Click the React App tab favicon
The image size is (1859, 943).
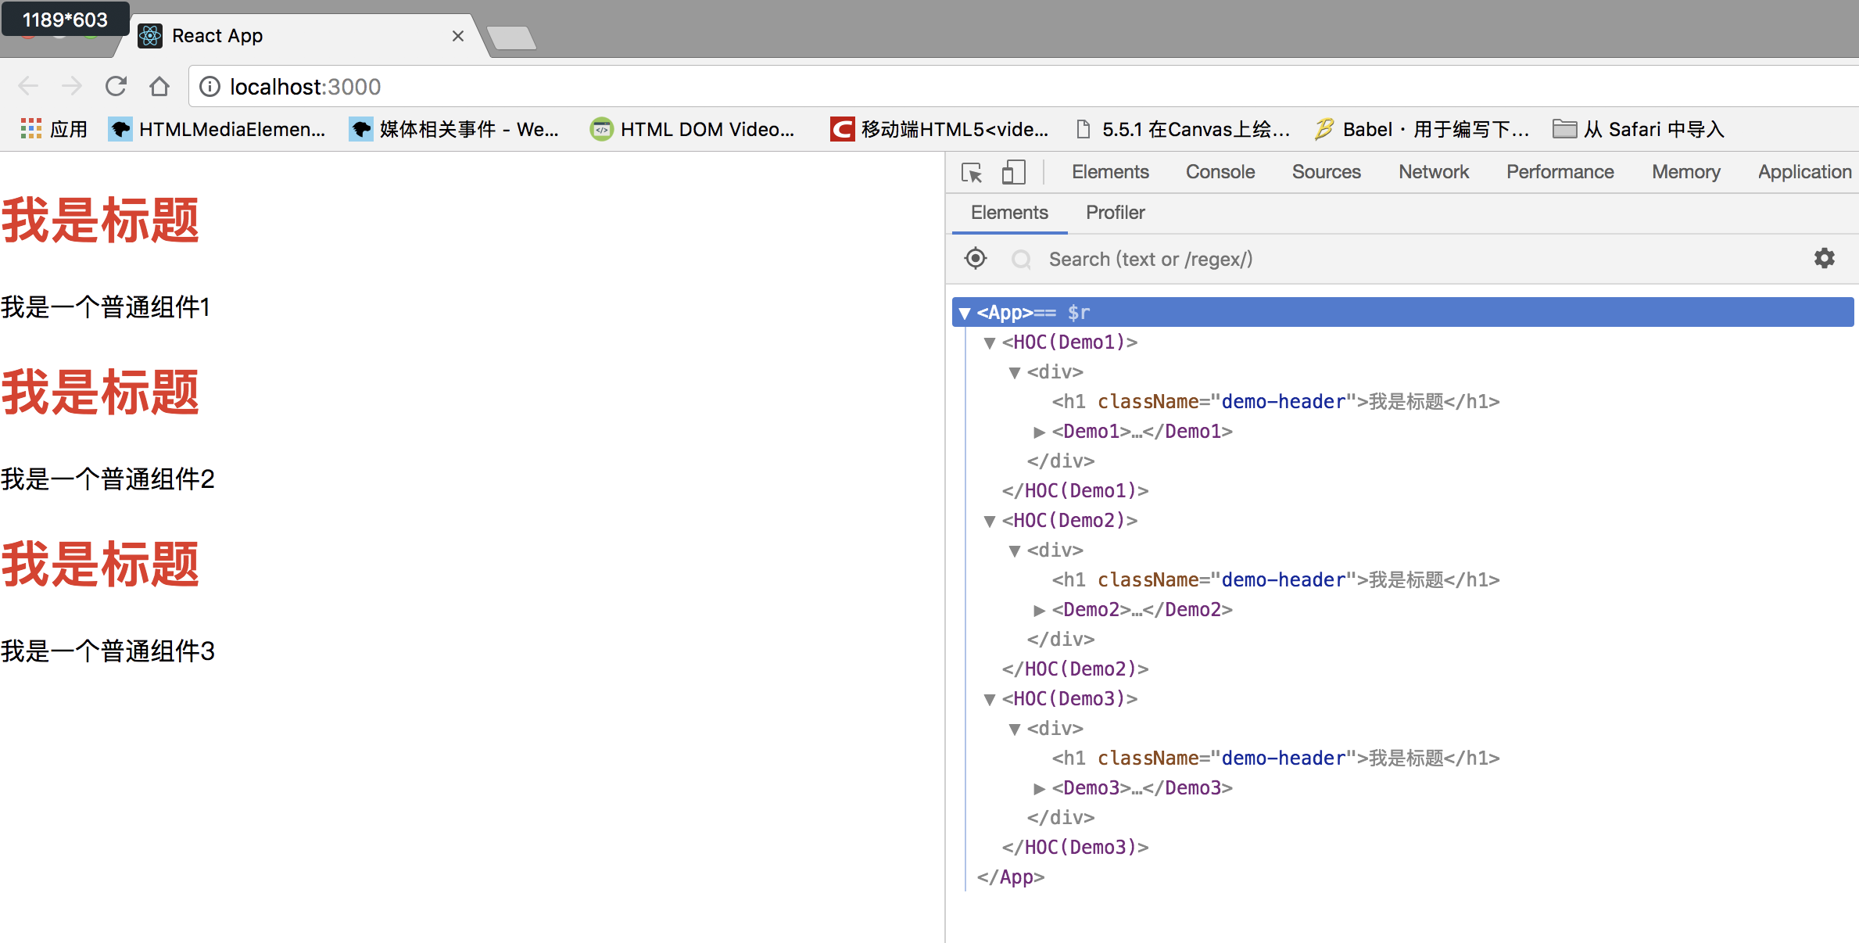[x=150, y=36]
